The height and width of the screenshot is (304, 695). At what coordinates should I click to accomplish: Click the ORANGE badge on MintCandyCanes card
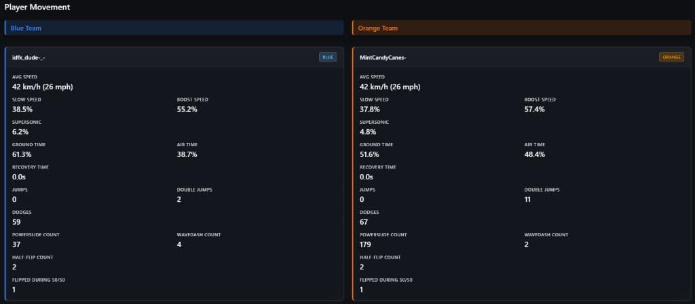tap(671, 58)
